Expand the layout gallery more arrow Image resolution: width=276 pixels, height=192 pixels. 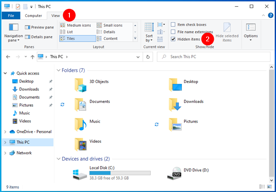[x=135, y=38]
